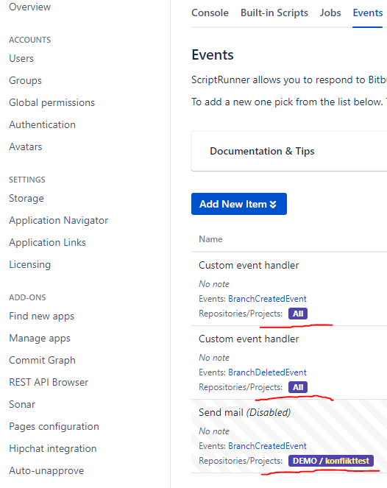
Task: Open Users in Accounts section
Action: 21,58
